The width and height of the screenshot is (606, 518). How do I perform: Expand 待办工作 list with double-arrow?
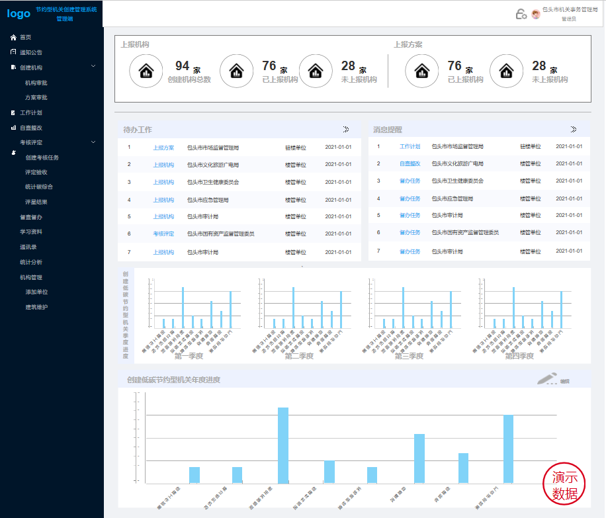(x=346, y=129)
